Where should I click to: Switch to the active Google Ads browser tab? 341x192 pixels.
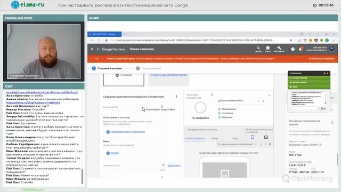104,34
